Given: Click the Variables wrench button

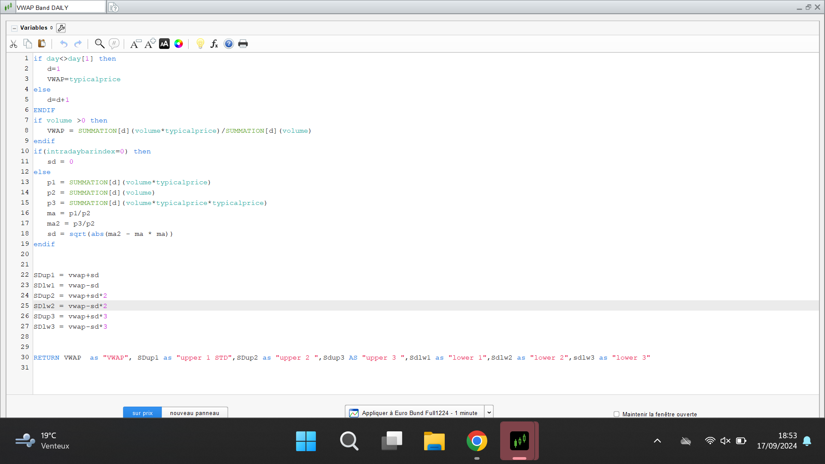Looking at the screenshot, I should pos(61,28).
